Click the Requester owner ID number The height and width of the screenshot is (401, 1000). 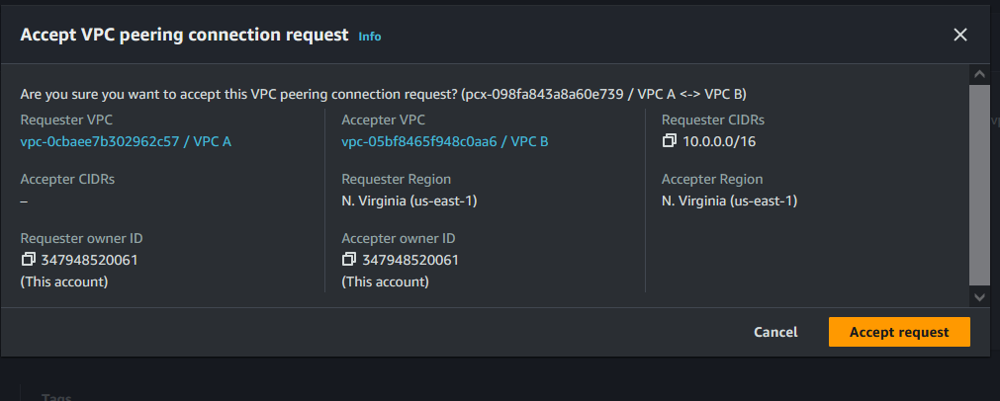point(89,260)
